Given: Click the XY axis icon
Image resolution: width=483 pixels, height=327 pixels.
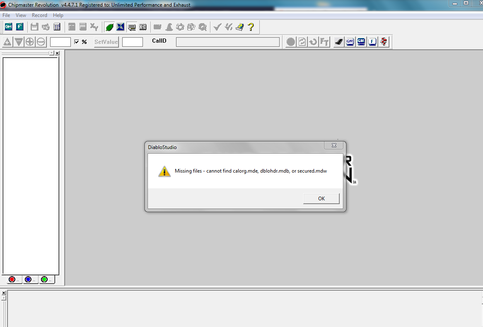Looking at the screenshot, I should pyautogui.click(x=94, y=27).
